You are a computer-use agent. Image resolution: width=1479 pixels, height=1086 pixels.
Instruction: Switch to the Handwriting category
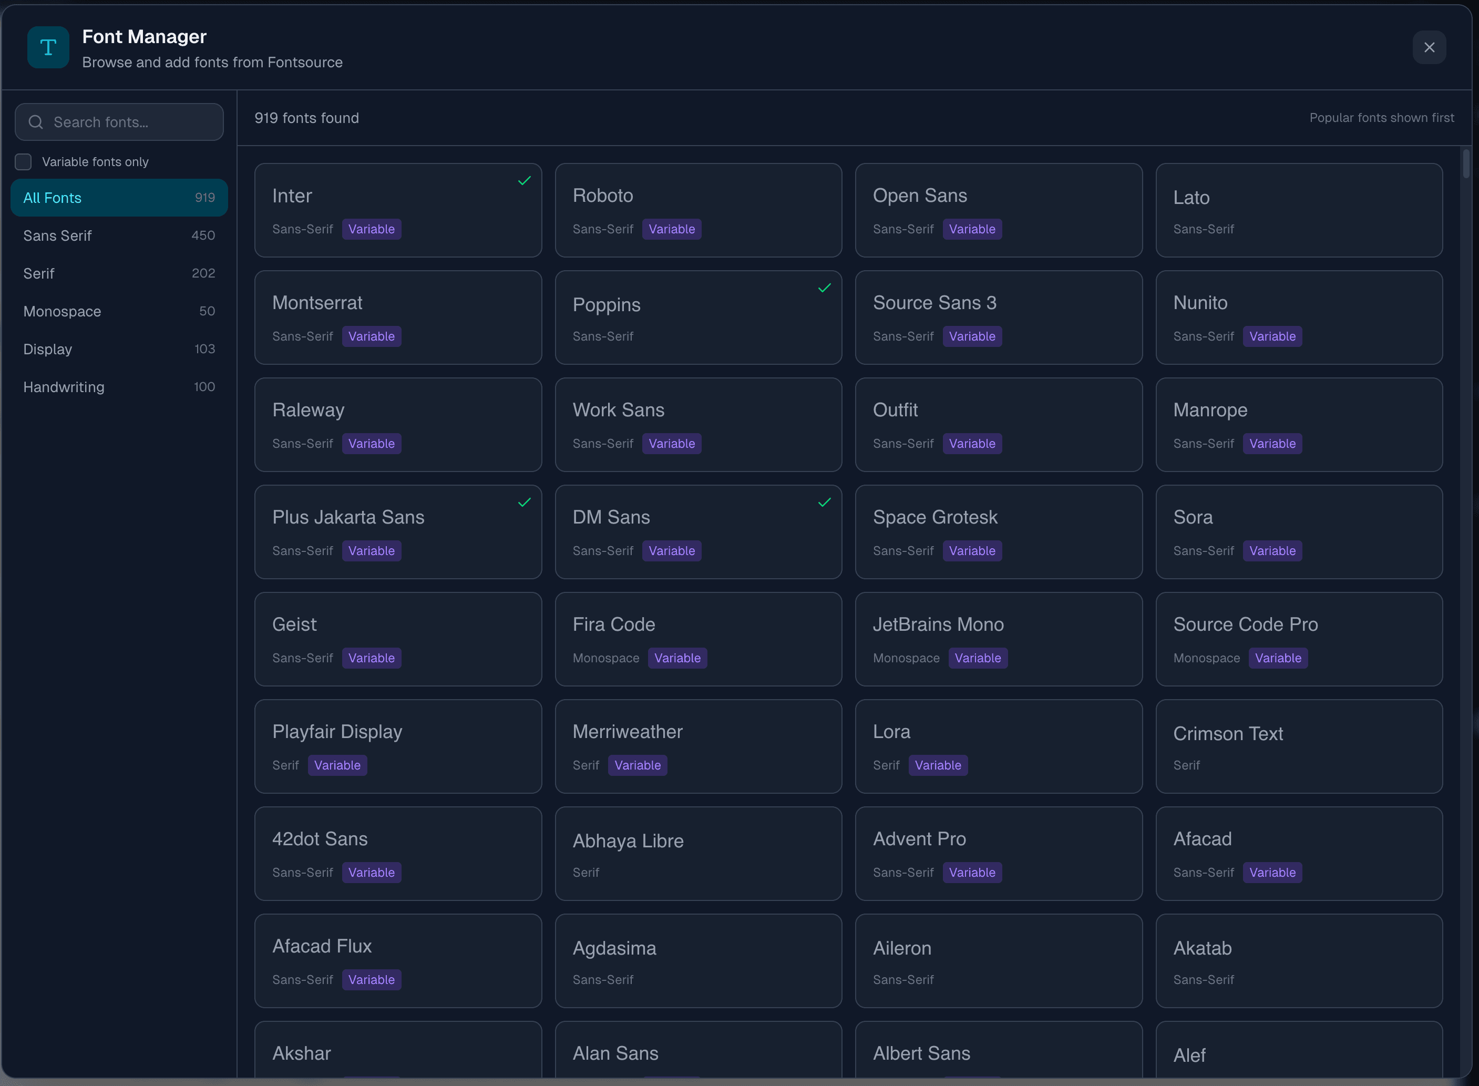pyautogui.click(x=118, y=386)
